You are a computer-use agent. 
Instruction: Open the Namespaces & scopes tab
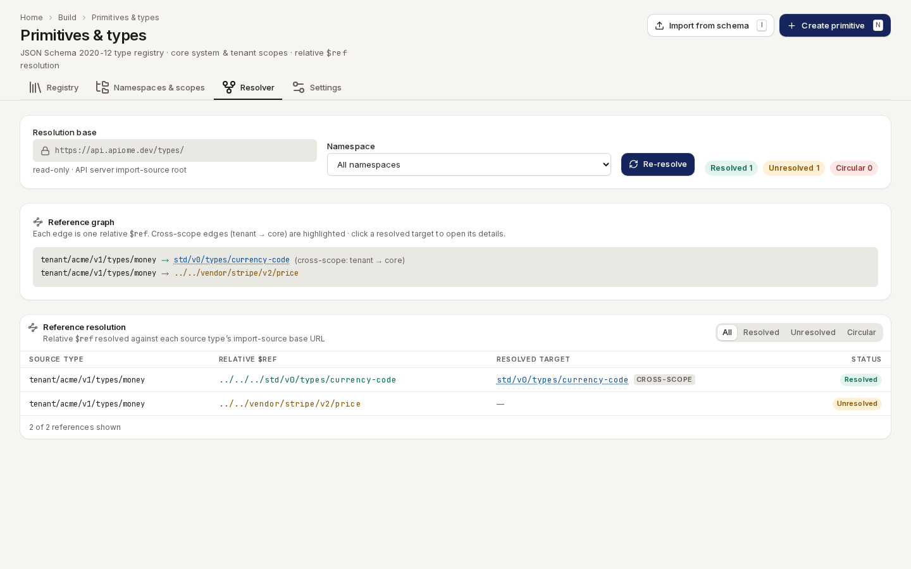click(151, 87)
